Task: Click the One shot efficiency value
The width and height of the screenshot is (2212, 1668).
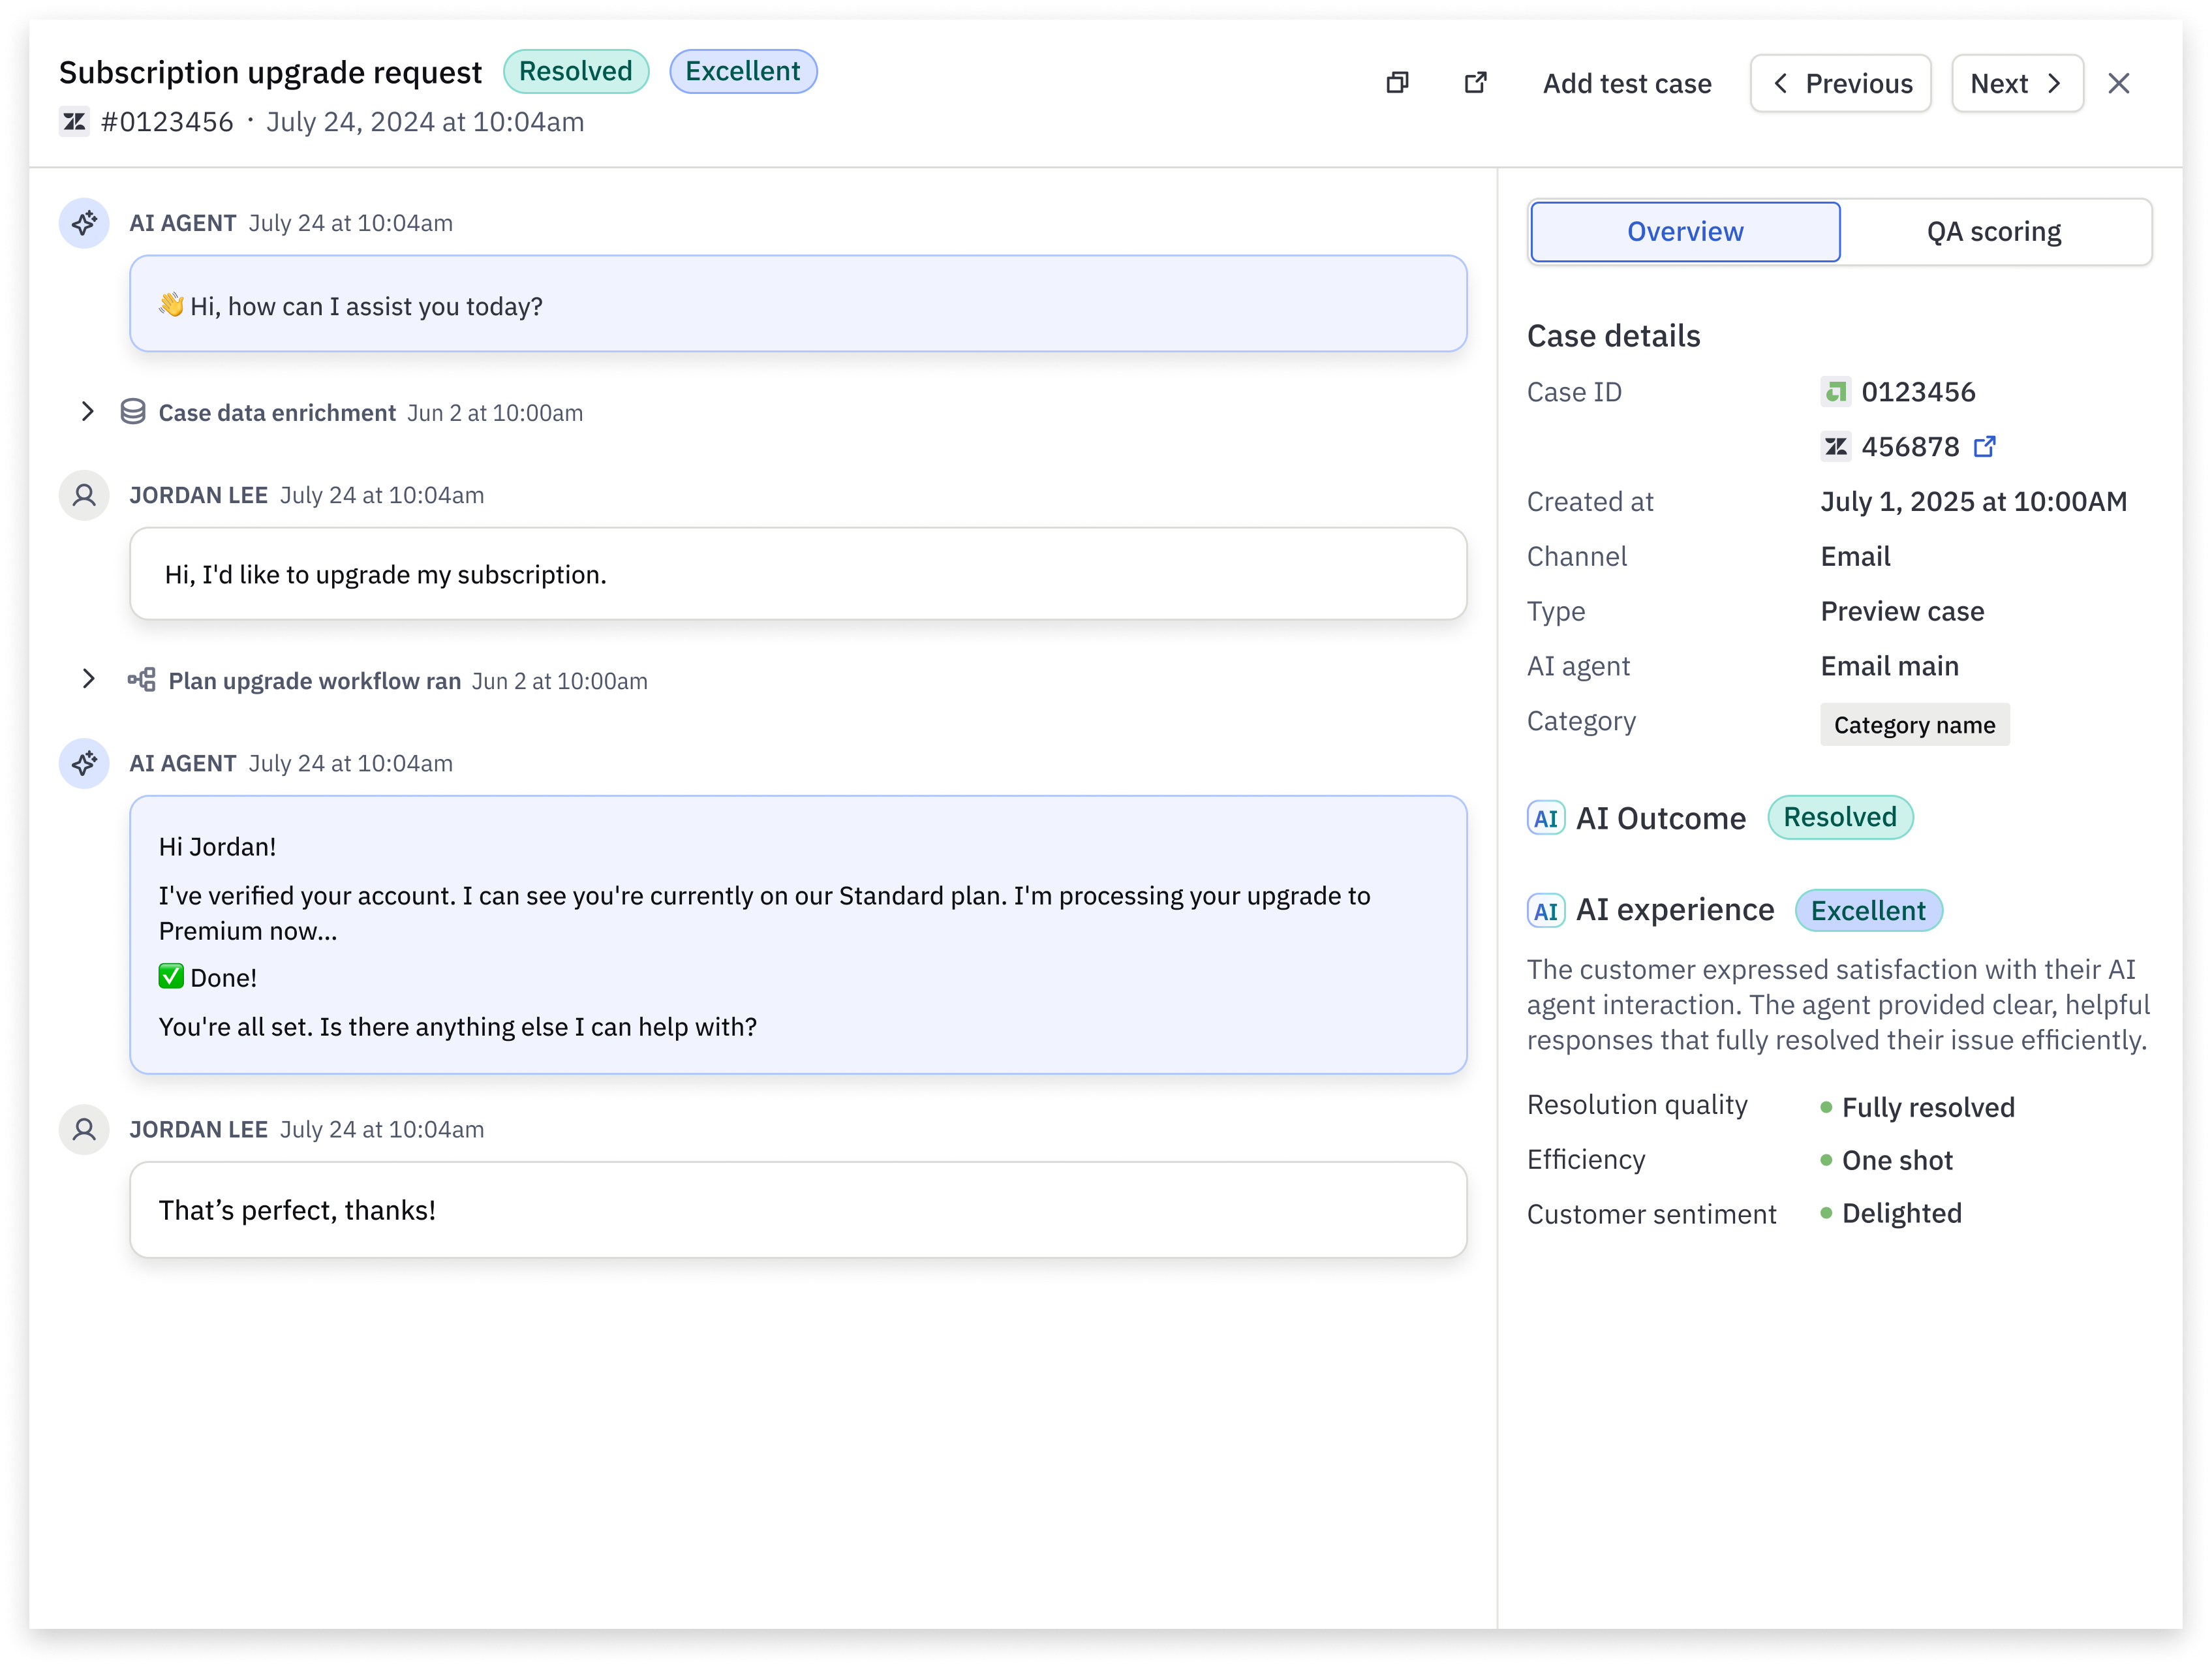Action: tap(1897, 1160)
